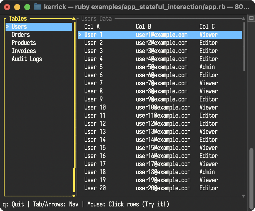Select the User 1 row

coord(160,35)
